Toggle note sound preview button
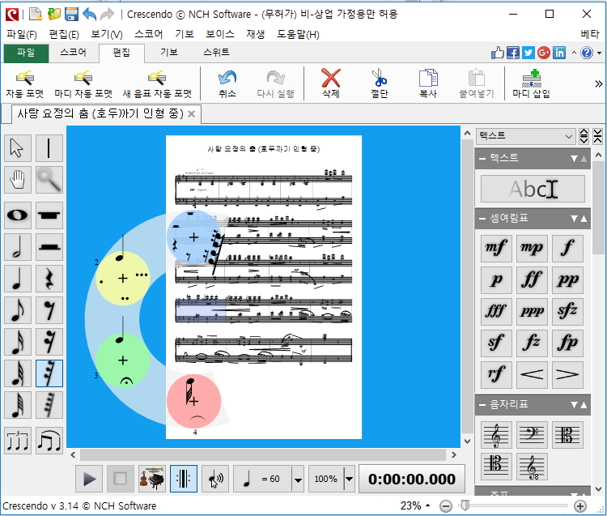 click(214, 480)
